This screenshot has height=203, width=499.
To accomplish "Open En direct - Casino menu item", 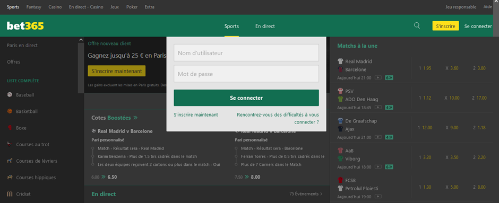I will coord(86,7).
